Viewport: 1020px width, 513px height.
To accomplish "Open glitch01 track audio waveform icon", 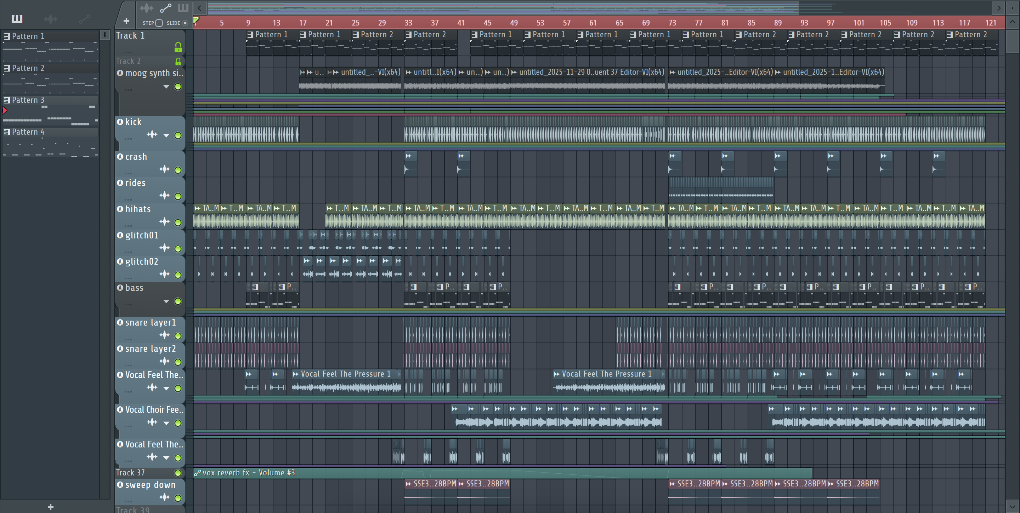I will [164, 248].
